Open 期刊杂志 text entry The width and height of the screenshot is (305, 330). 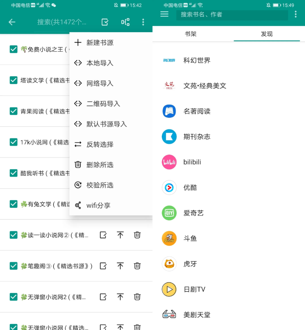click(x=197, y=136)
